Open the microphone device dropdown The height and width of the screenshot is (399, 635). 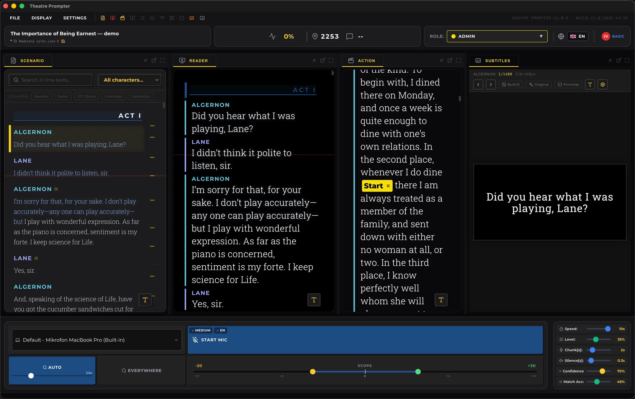click(97, 340)
